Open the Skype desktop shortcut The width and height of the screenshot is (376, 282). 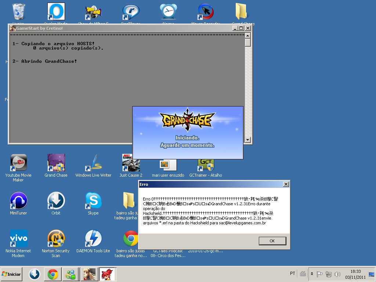[93, 201]
